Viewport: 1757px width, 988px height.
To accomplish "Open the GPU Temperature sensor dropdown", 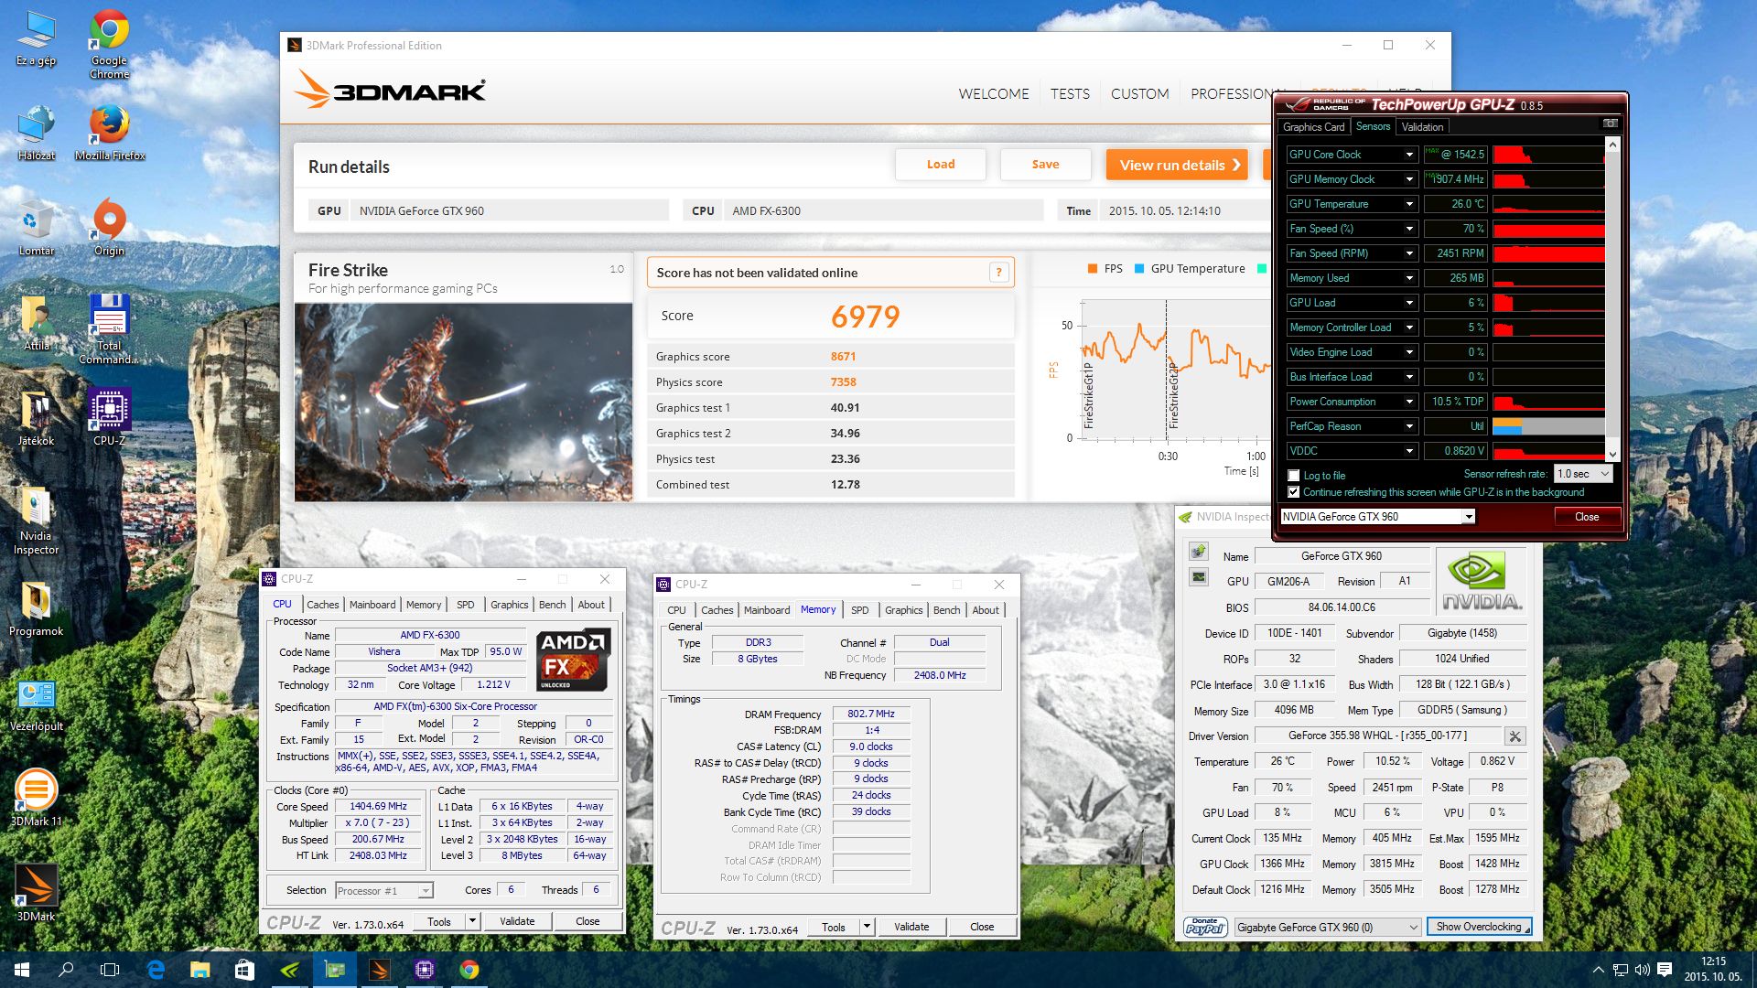I will pos(1409,204).
